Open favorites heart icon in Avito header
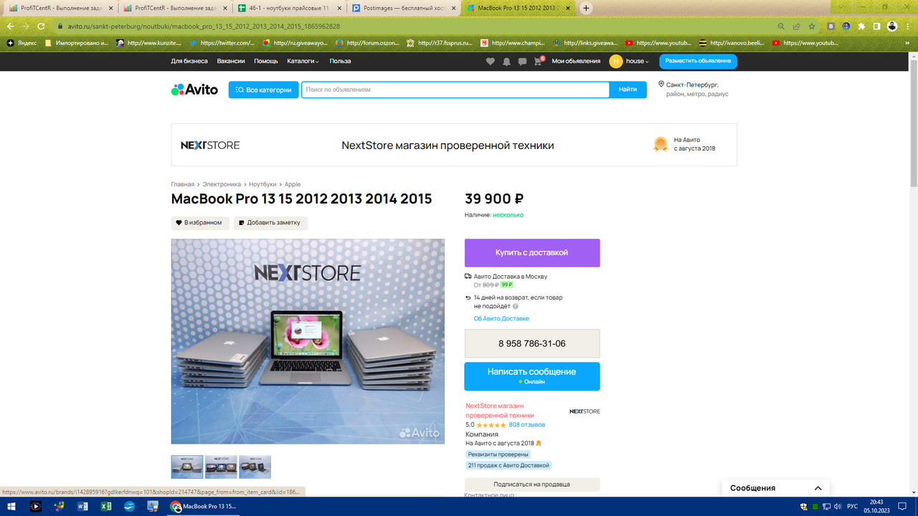This screenshot has width=918, height=516. coord(491,62)
